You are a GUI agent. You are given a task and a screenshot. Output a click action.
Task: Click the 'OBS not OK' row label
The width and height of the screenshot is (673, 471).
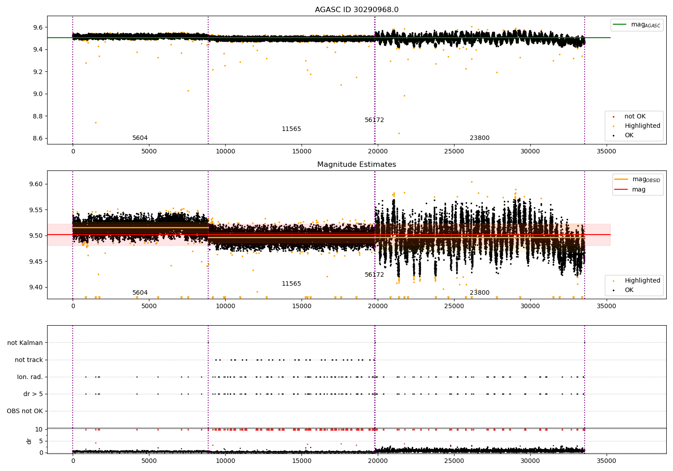[25, 411]
